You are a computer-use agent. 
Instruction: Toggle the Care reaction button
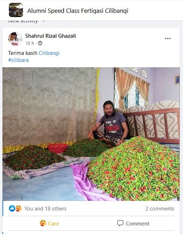(x=49, y=223)
